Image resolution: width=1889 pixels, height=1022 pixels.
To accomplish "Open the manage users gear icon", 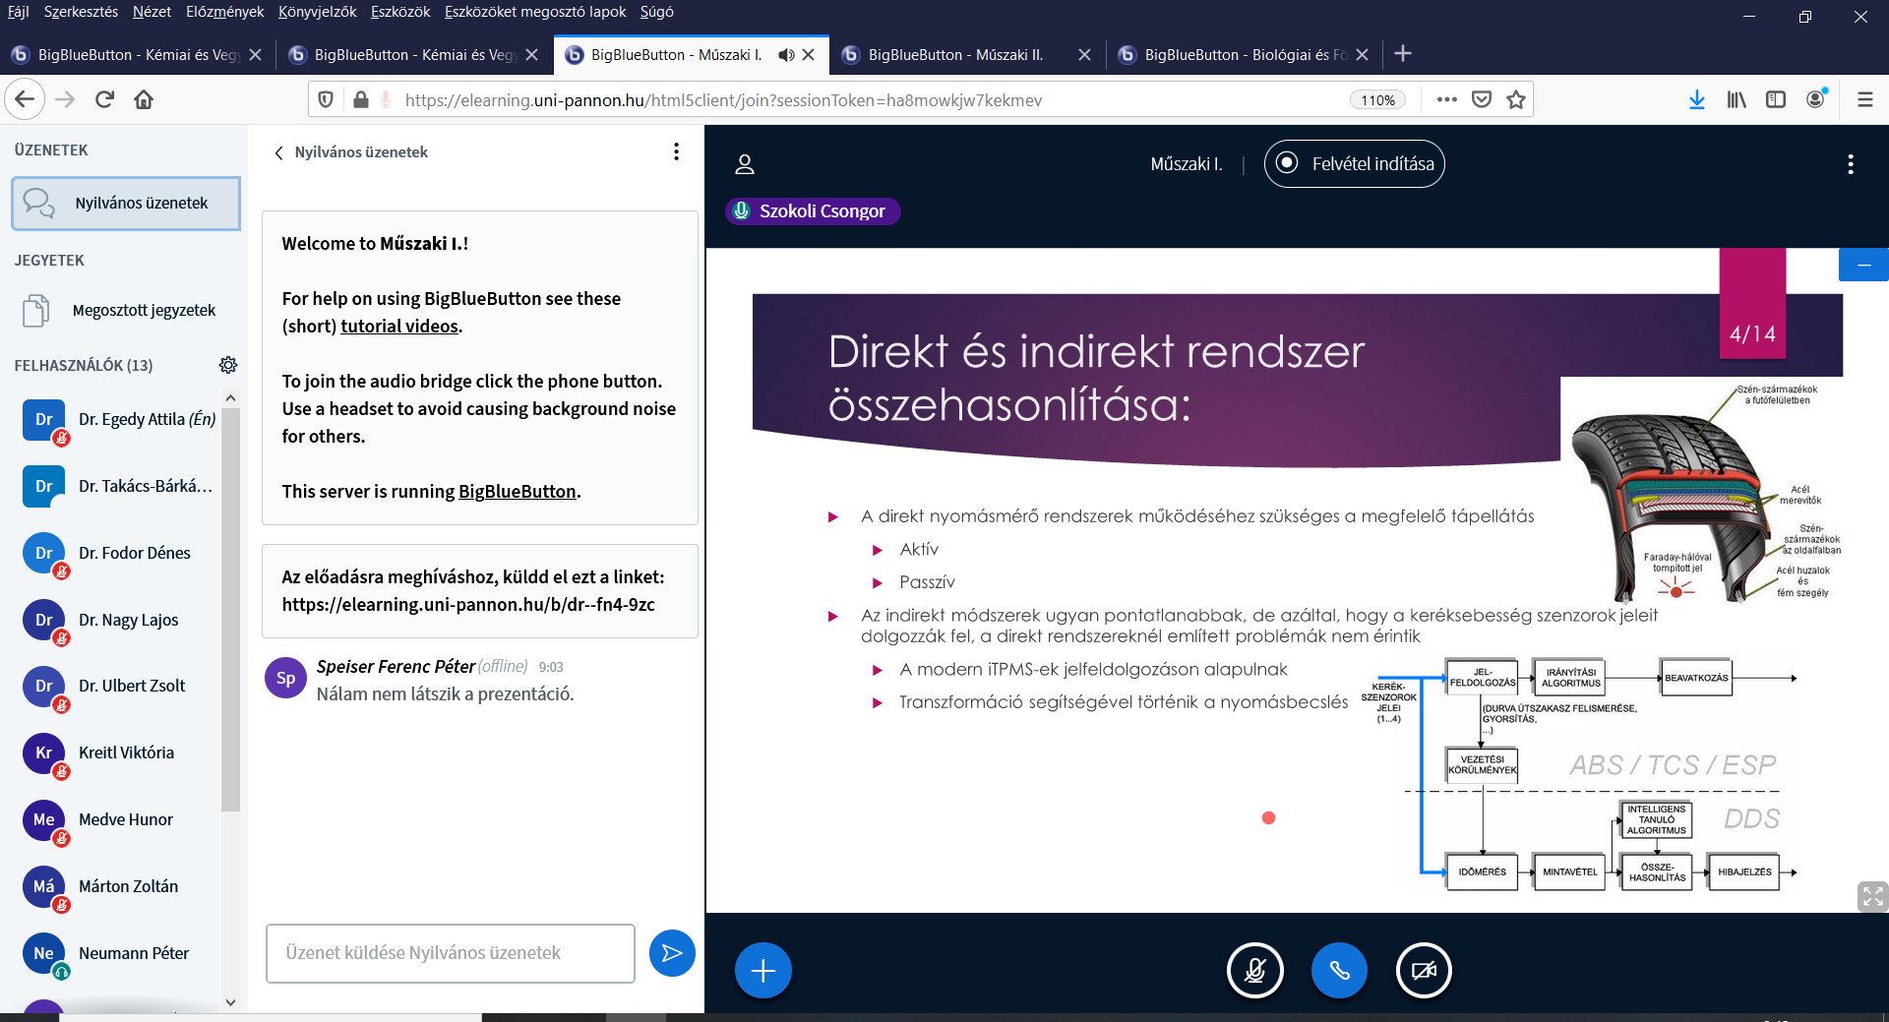I will pos(228,365).
